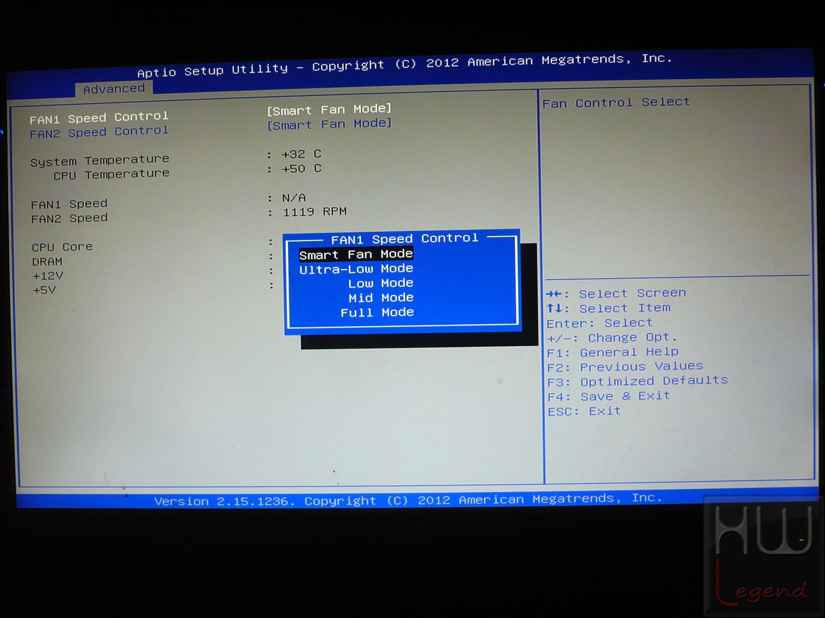Click the FAN2 Speed label
825x618 pixels.
pos(69,218)
